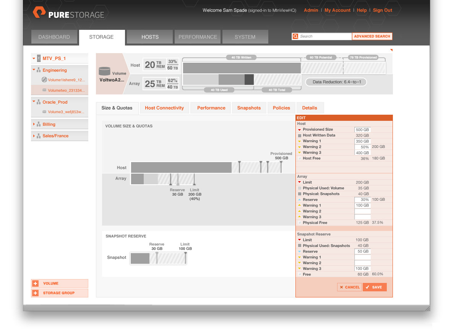This screenshot has height=333, width=451.
Task: Click the Snapshot Reserve Limit red marker
Action: tap(299, 240)
